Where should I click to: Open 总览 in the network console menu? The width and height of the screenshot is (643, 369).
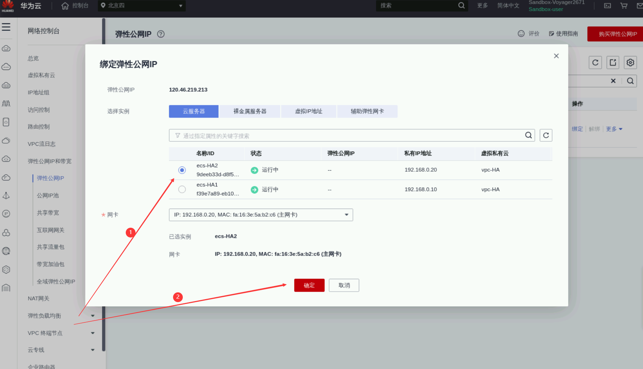pyautogui.click(x=33, y=58)
